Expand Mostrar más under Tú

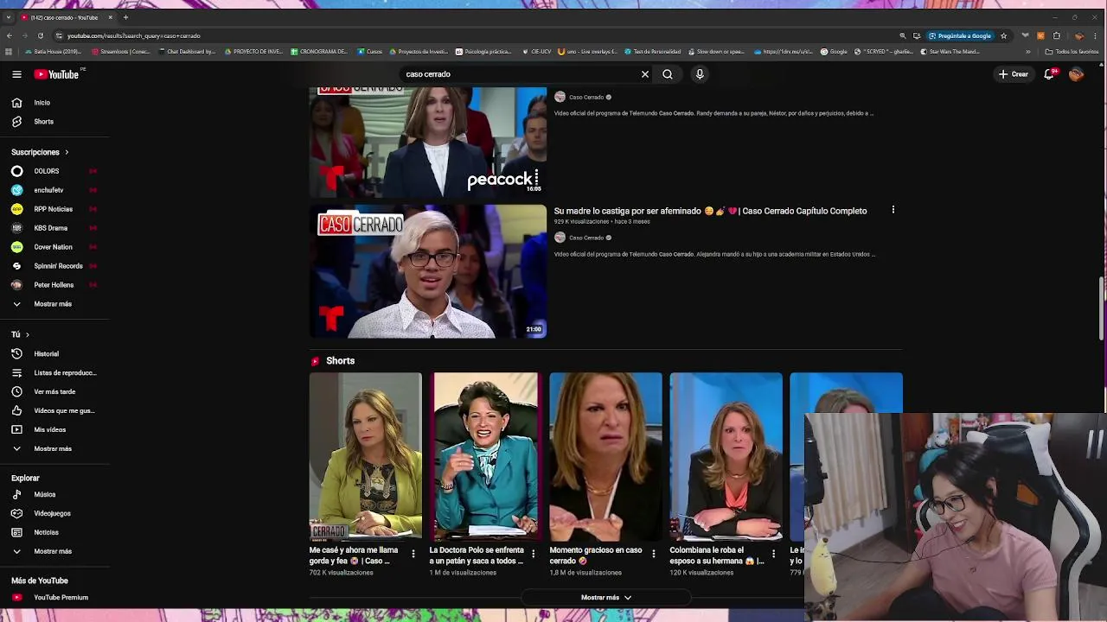coord(54,449)
